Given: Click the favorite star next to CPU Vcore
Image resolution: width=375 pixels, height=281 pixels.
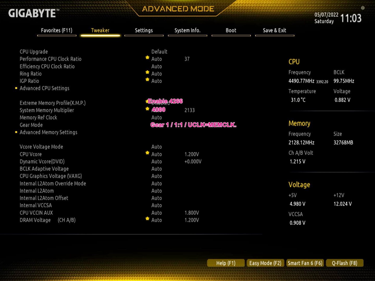Looking at the screenshot, I should (147, 153).
